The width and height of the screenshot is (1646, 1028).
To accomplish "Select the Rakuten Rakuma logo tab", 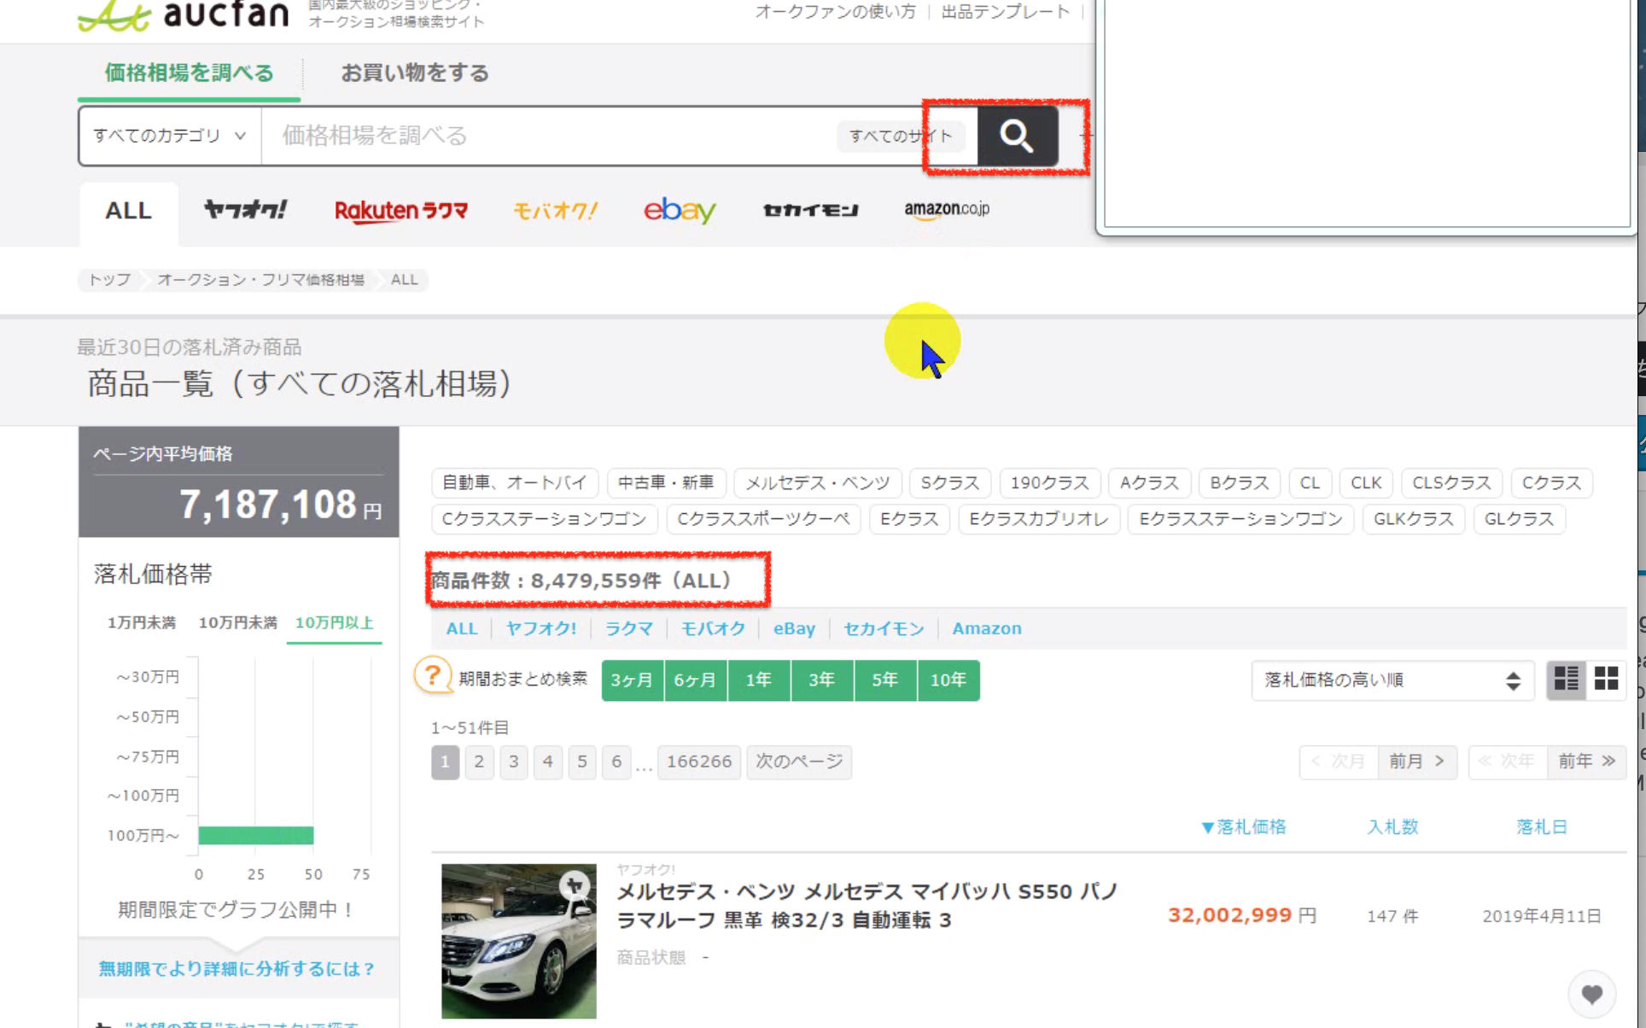I will [x=400, y=211].
